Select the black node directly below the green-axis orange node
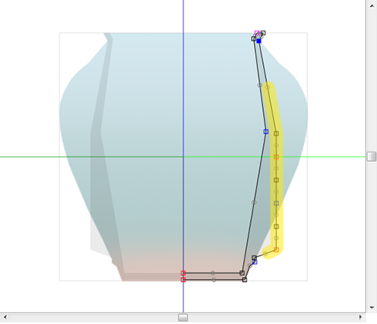377x324 pixels. pos(276,180)
